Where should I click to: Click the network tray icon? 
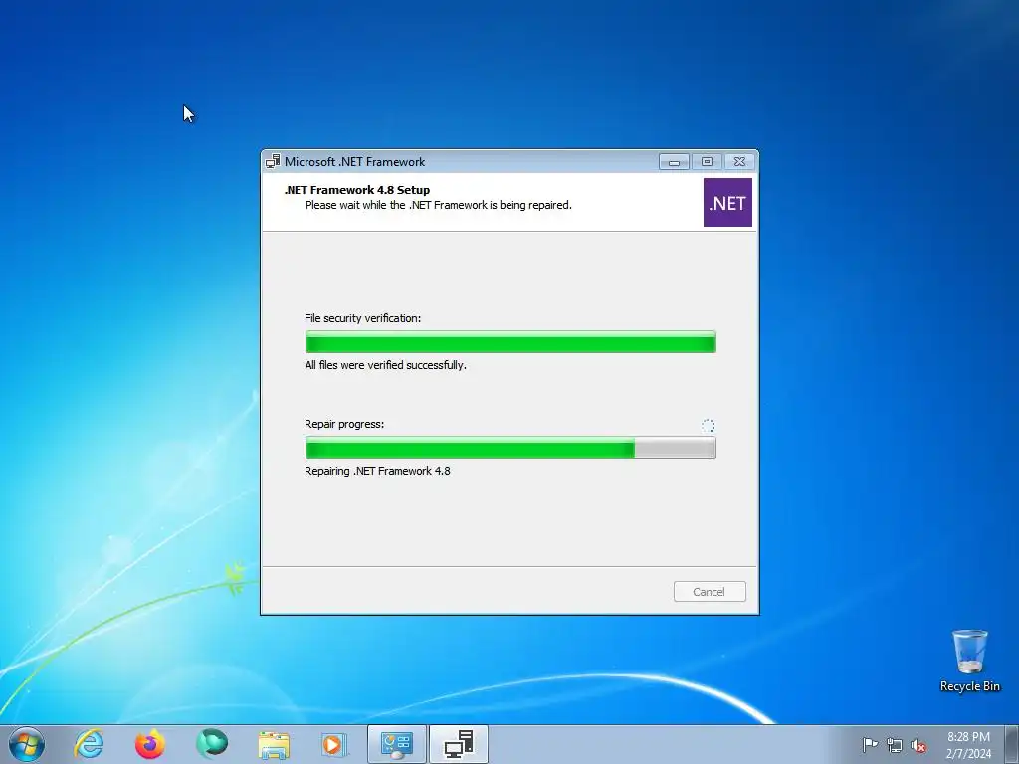coord(895,745)
